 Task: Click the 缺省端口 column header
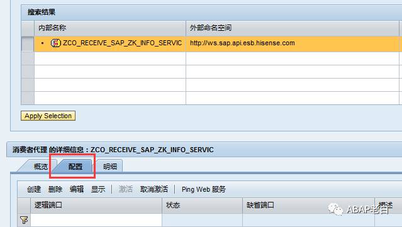tap(308, 205)
